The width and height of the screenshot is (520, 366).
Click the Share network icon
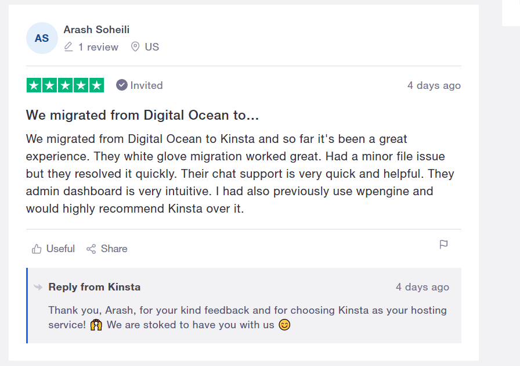(91, 249)
